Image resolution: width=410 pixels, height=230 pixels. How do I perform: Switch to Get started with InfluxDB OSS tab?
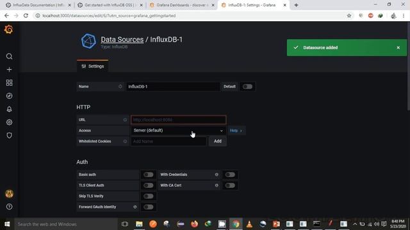(110, 5)
